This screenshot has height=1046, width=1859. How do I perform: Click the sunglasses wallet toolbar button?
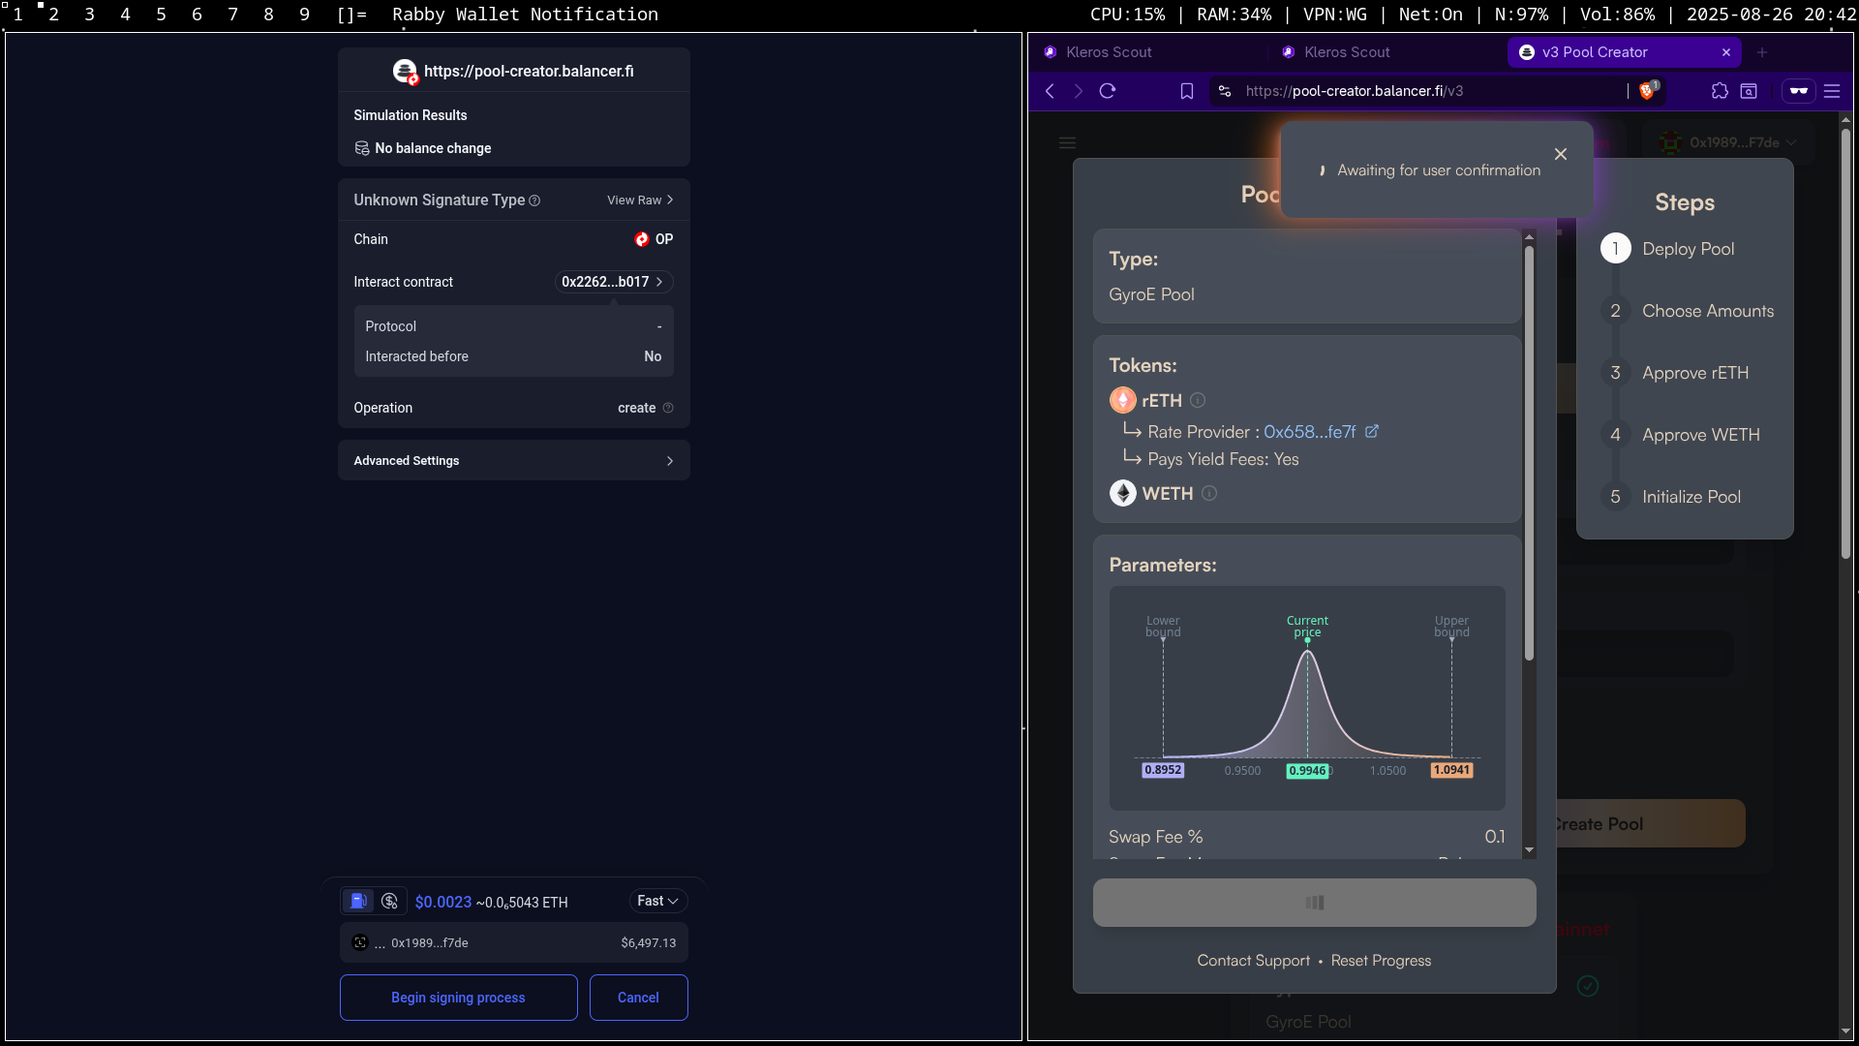[1798, 91]
